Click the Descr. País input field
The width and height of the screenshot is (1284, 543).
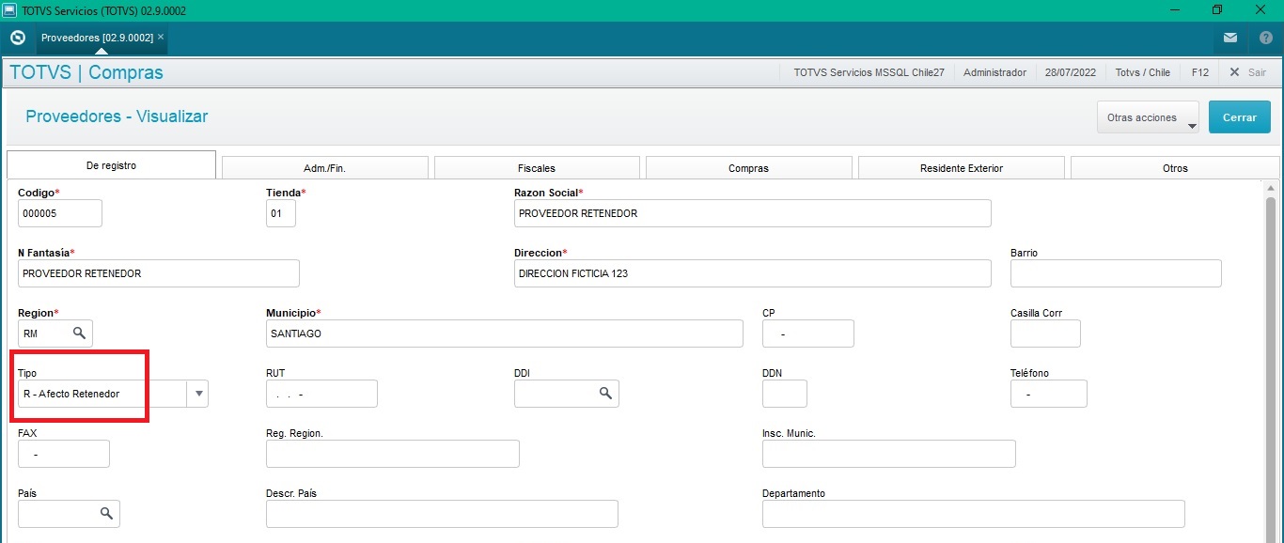pyautogui.click(x=442, y=514)
